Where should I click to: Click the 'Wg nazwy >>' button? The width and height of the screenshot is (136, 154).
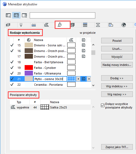pyautogui.click(x=117, y=94)
